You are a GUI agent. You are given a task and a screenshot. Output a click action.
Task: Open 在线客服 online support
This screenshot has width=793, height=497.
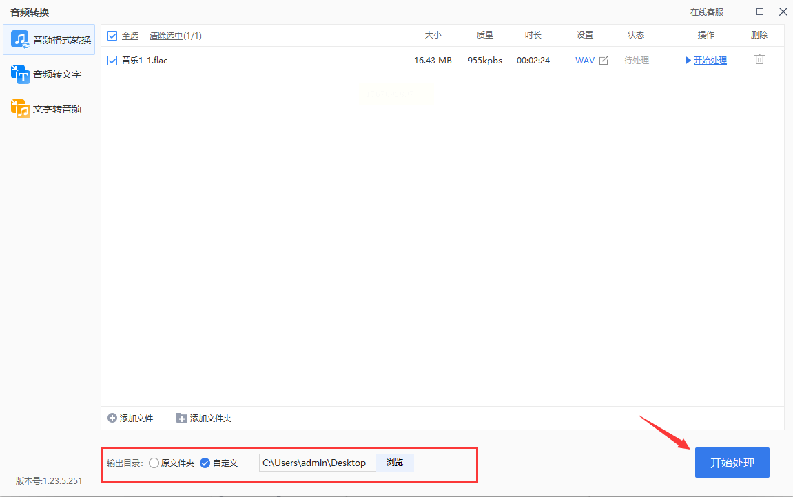(x=707, y=12)
